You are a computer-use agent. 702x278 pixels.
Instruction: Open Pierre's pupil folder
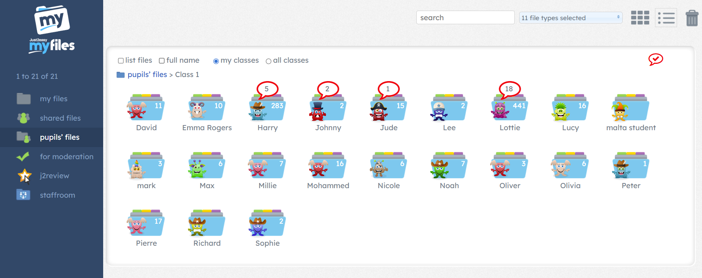(x=146, y=223)
